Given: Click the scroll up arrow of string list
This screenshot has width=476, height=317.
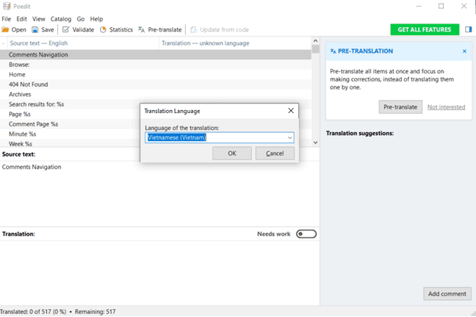Looking at the screenshot, I should click(x=315, y=41).
